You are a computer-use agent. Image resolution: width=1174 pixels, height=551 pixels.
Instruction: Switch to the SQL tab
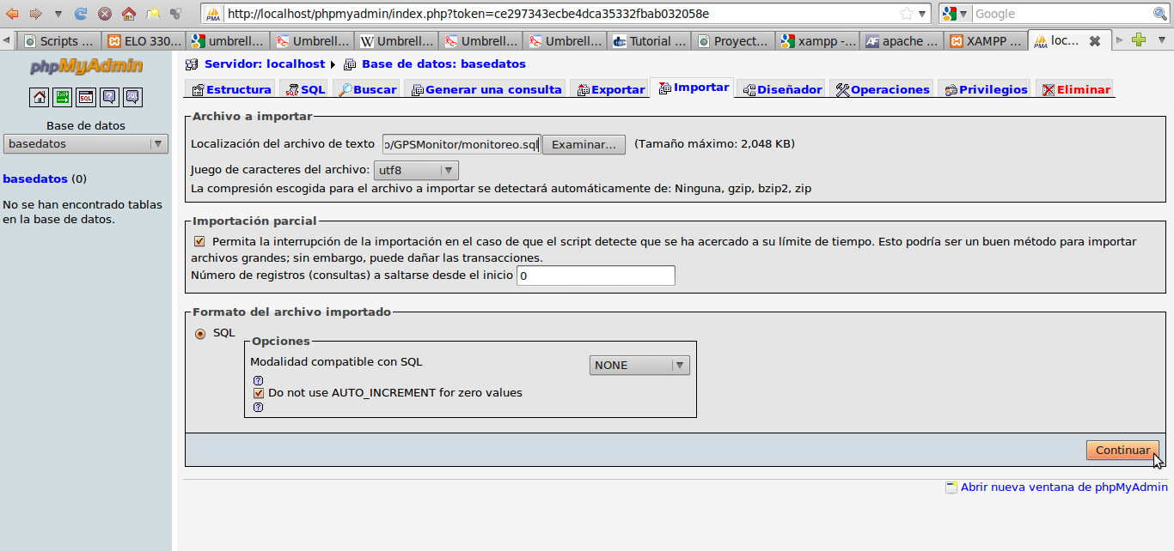(x=303, y=89)
